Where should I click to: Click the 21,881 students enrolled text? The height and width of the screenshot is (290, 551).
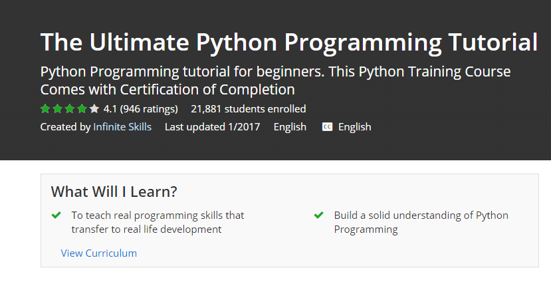[249, 109]
